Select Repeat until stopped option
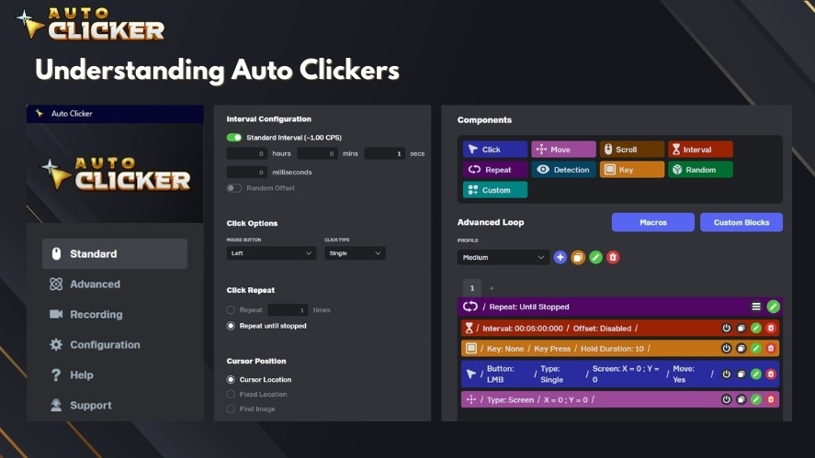This screenshot has height=458, width=815. tap(231, 326)
